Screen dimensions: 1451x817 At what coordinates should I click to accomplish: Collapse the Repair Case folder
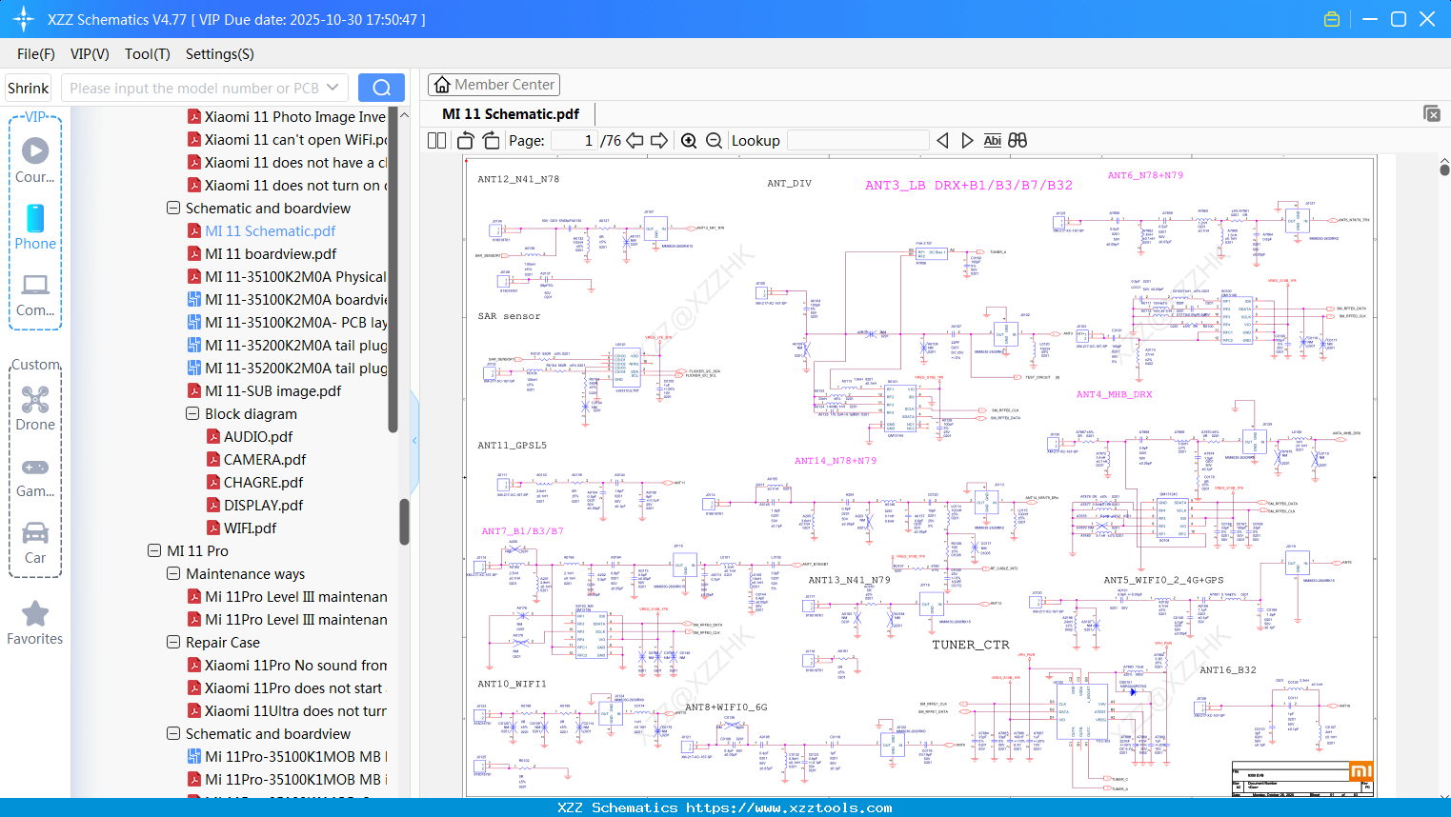[173, 643]
